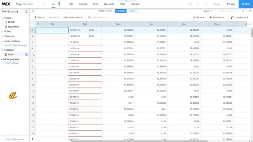Viewport: 253px width, 142px height.
Task: Open the Visible Fields dropdown
Action: 74,17
